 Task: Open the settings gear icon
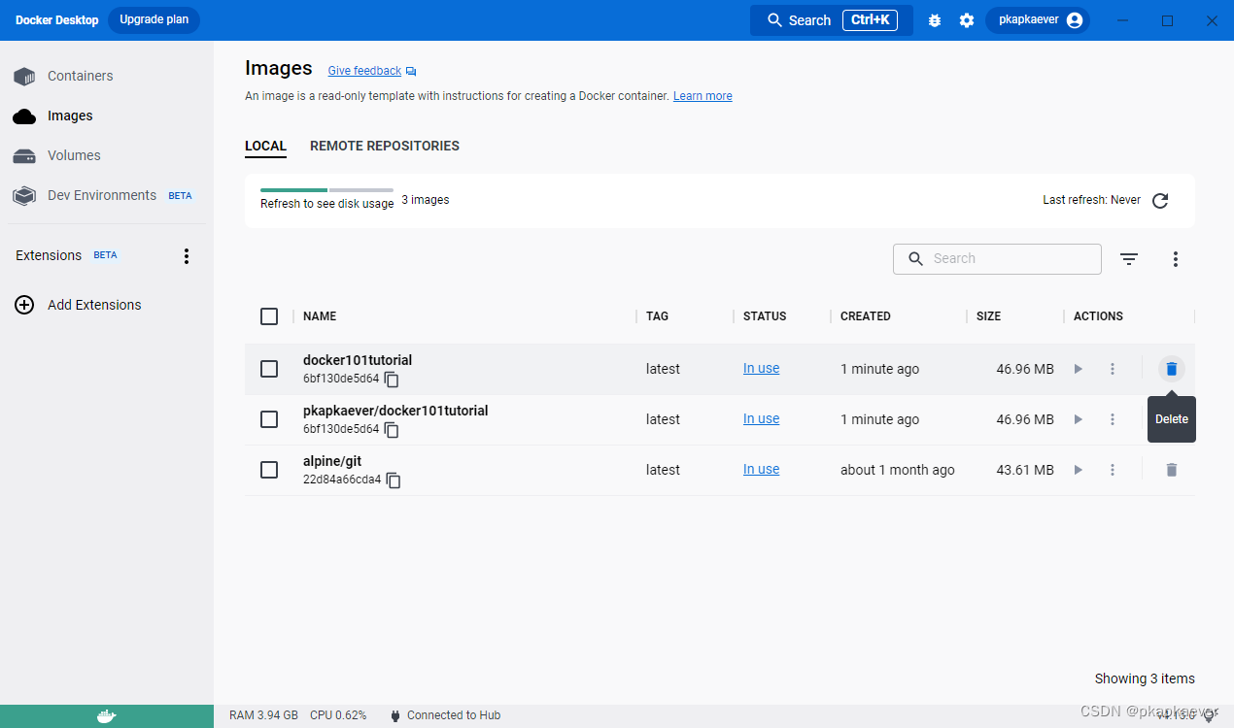pyautogui.click(x=967, y=20)
